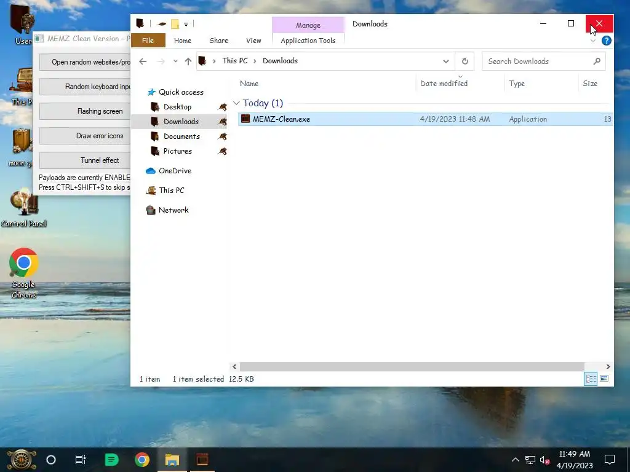The height and width of the screenshot is (472, 630).
Task: Click the search magnifier icon
Action: pyautogui.click(x=597, y=61)
